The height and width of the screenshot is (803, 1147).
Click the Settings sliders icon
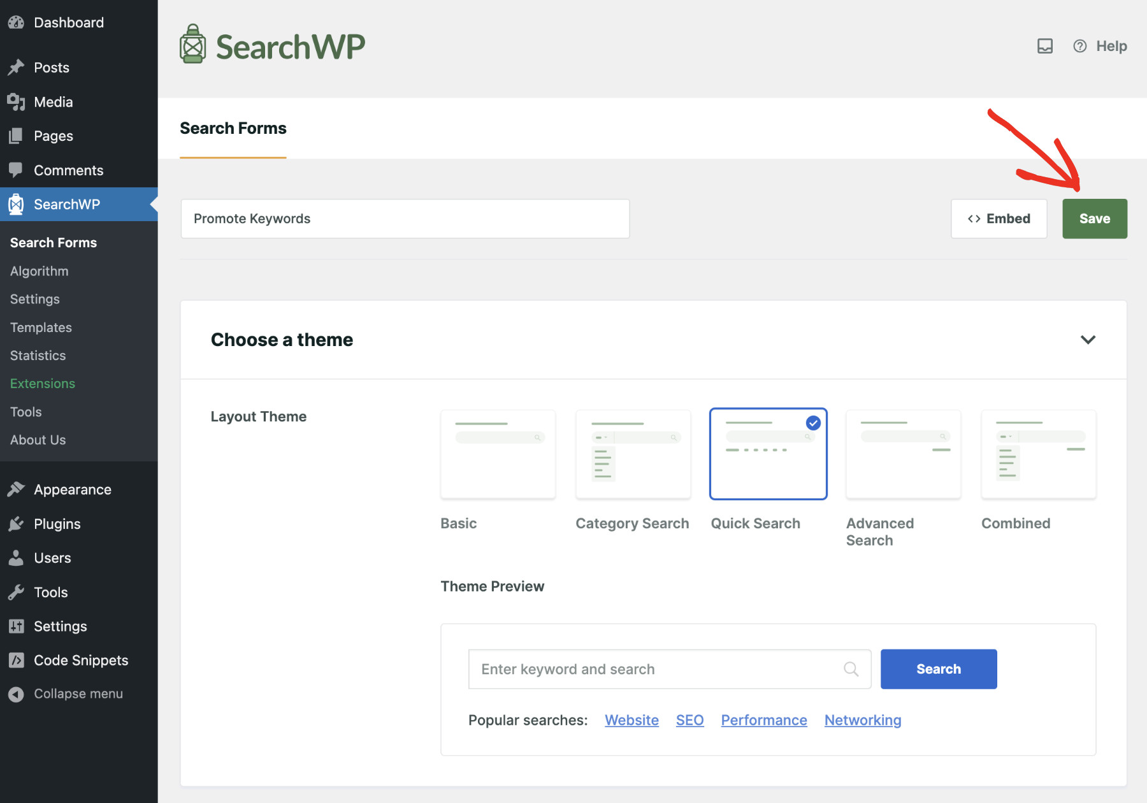click(16, 626)
